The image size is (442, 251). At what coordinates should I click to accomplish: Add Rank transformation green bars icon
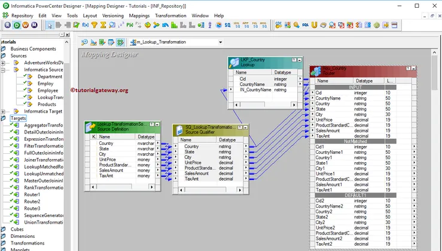[x=174, y=25]
